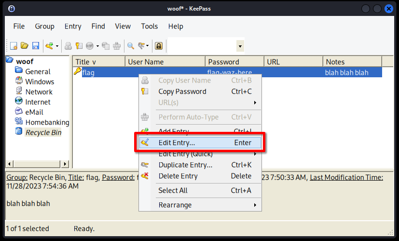399x241 pixels.
Task: Select the Windows group
Action: point(40,82)
